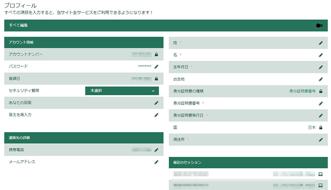Click the アカウント情報 section header

point(84,43)
